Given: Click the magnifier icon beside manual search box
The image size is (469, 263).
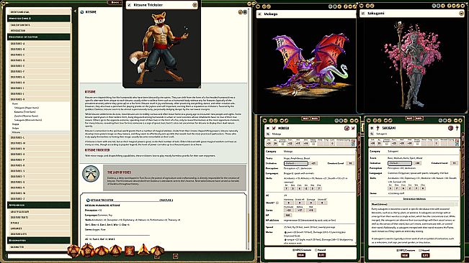Looking at the screenshot, I should [5, 256].
